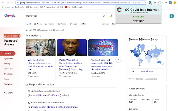Open the media control playlist icon
This screenshot has width=178, height=111.
pyautogui.click(x=166, y=2)
